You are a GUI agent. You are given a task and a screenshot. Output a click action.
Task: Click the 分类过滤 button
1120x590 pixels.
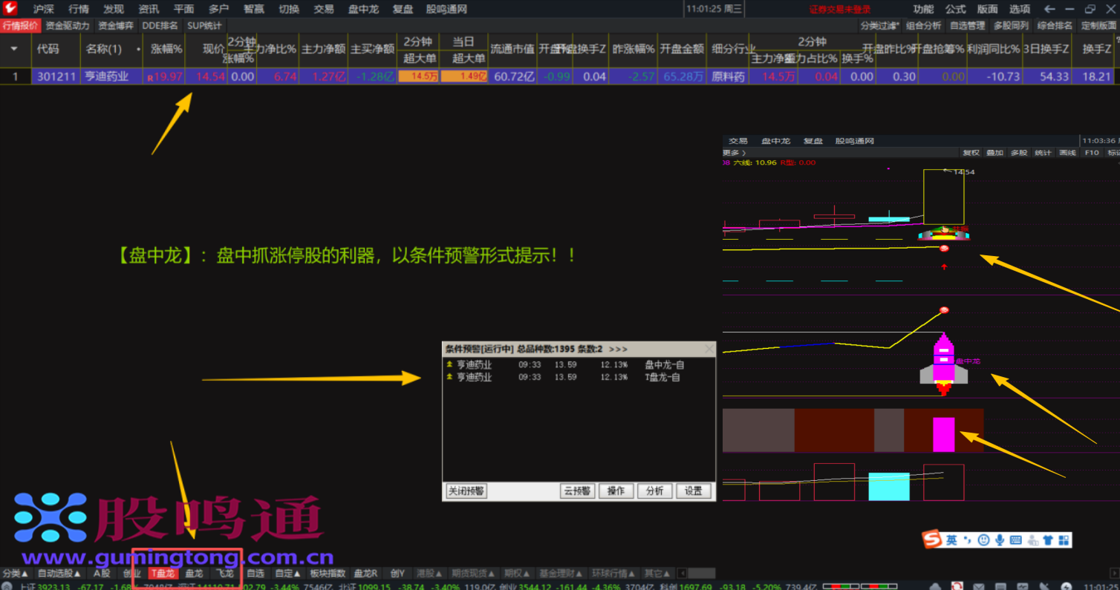(x=880, y=25)
